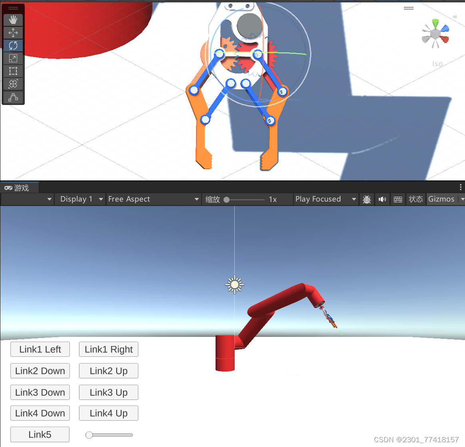Toggle the 状态 stats panel
This screenshot has height=447, width=465.
pos(416,199)
